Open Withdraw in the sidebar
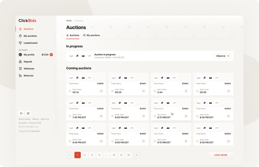Screen dimensions: 259x167 29,69
